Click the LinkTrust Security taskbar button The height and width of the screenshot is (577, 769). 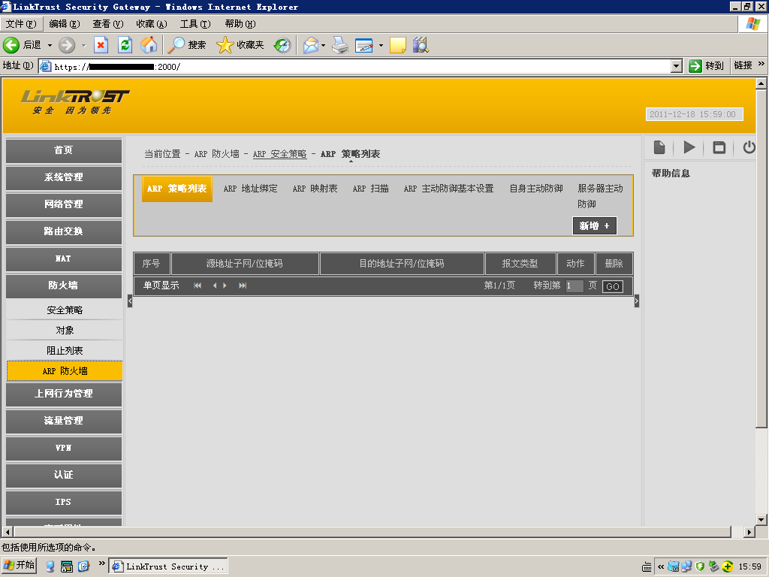tap(168, 566)
